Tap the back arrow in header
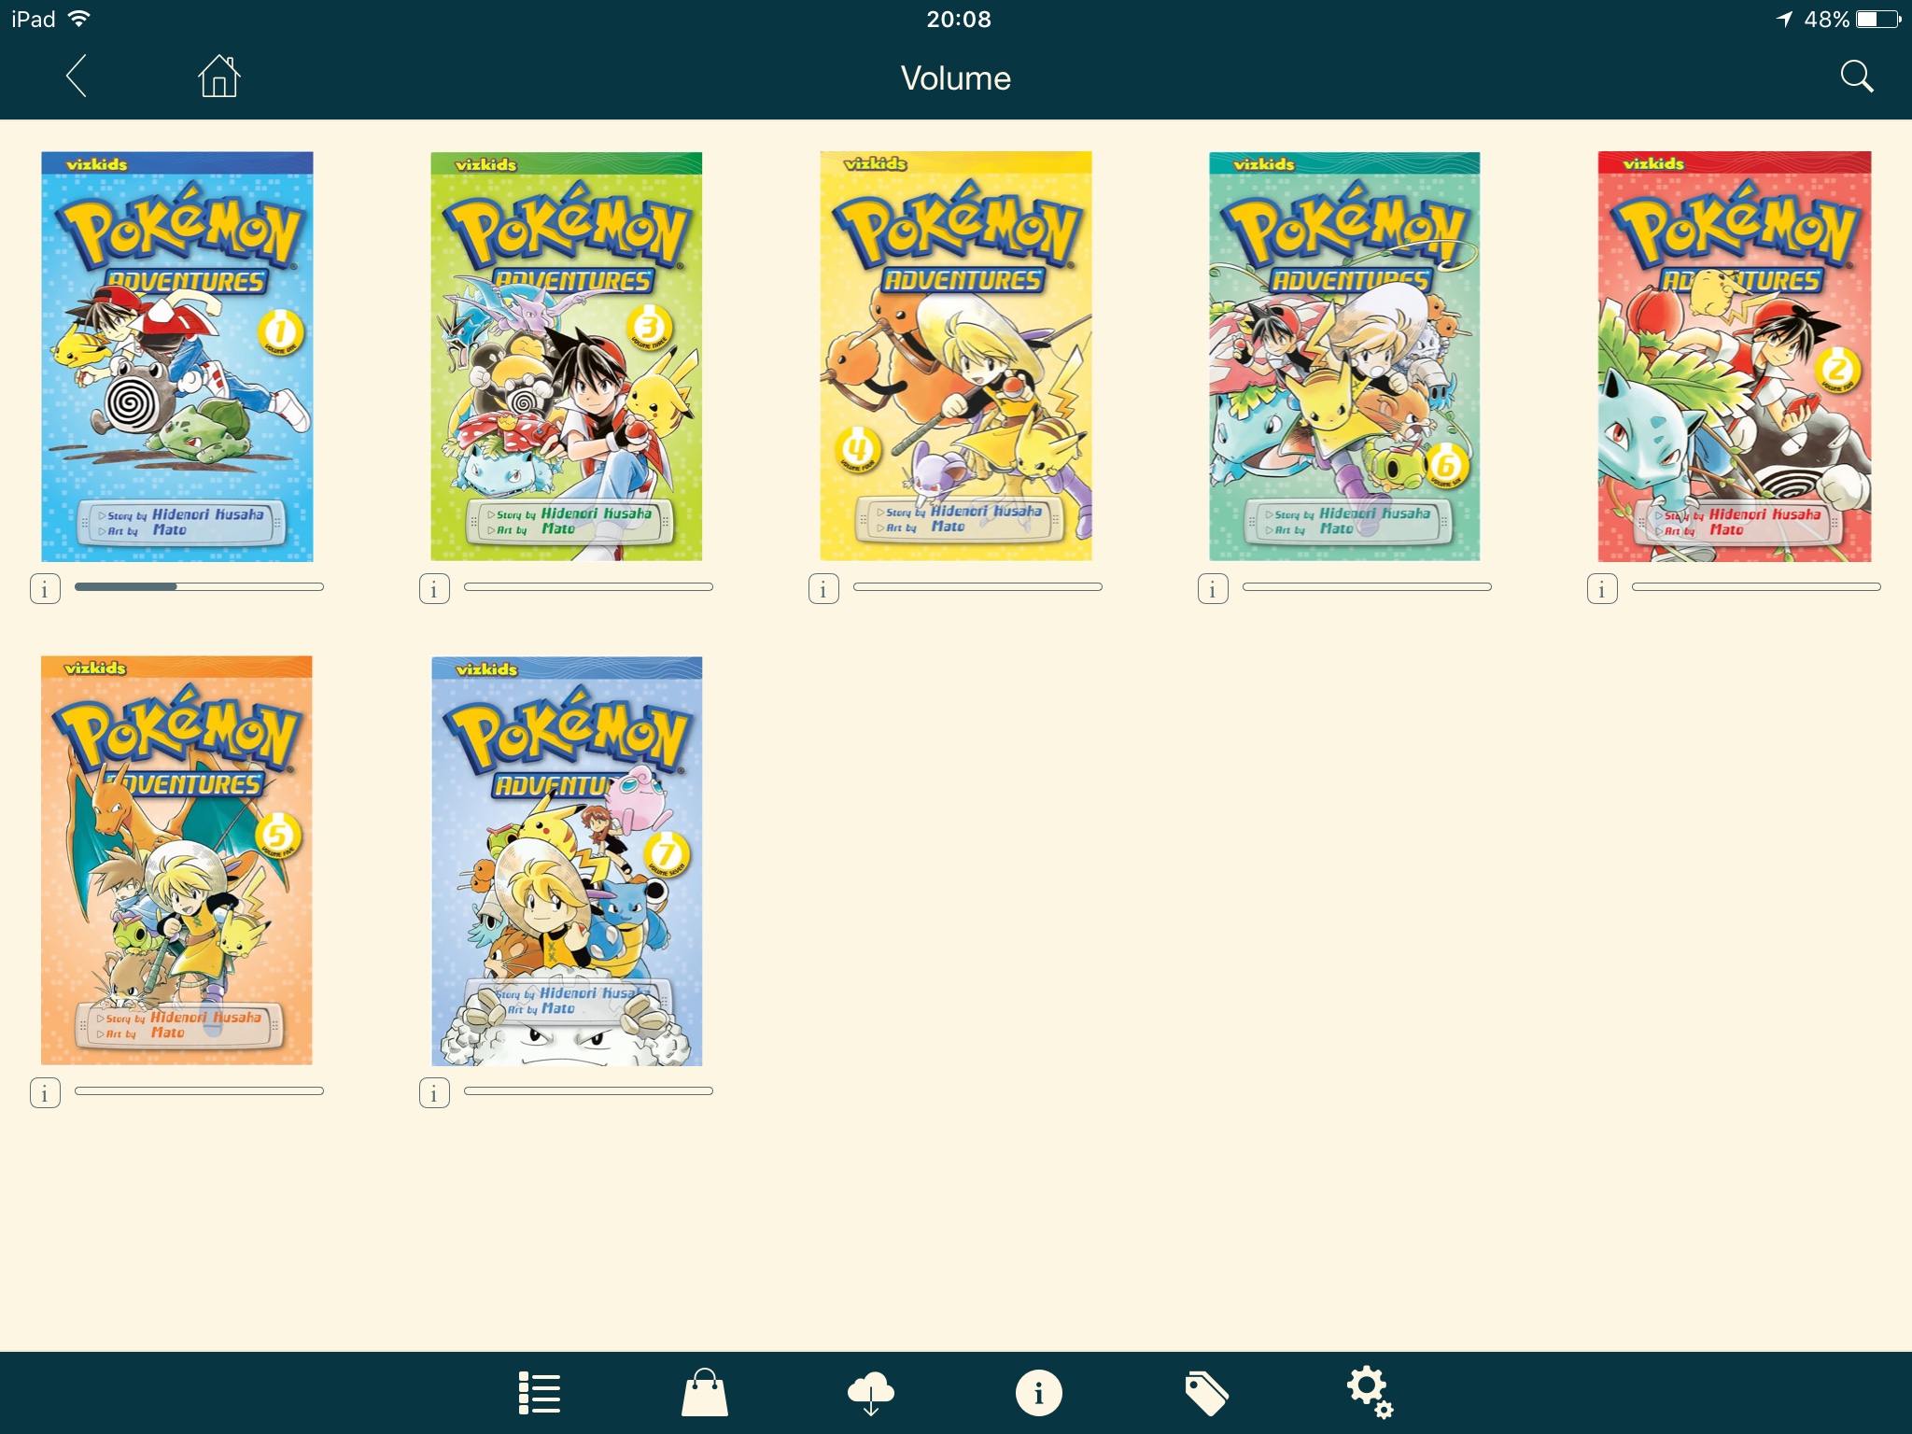 77,76
